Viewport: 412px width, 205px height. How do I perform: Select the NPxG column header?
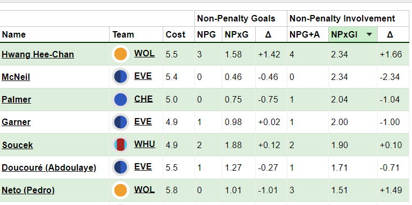click(x=236, y=34)
